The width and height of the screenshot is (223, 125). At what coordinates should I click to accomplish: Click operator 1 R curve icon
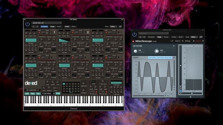click(54, 50)
